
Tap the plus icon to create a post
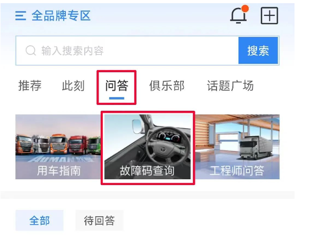tap(269, 16)
